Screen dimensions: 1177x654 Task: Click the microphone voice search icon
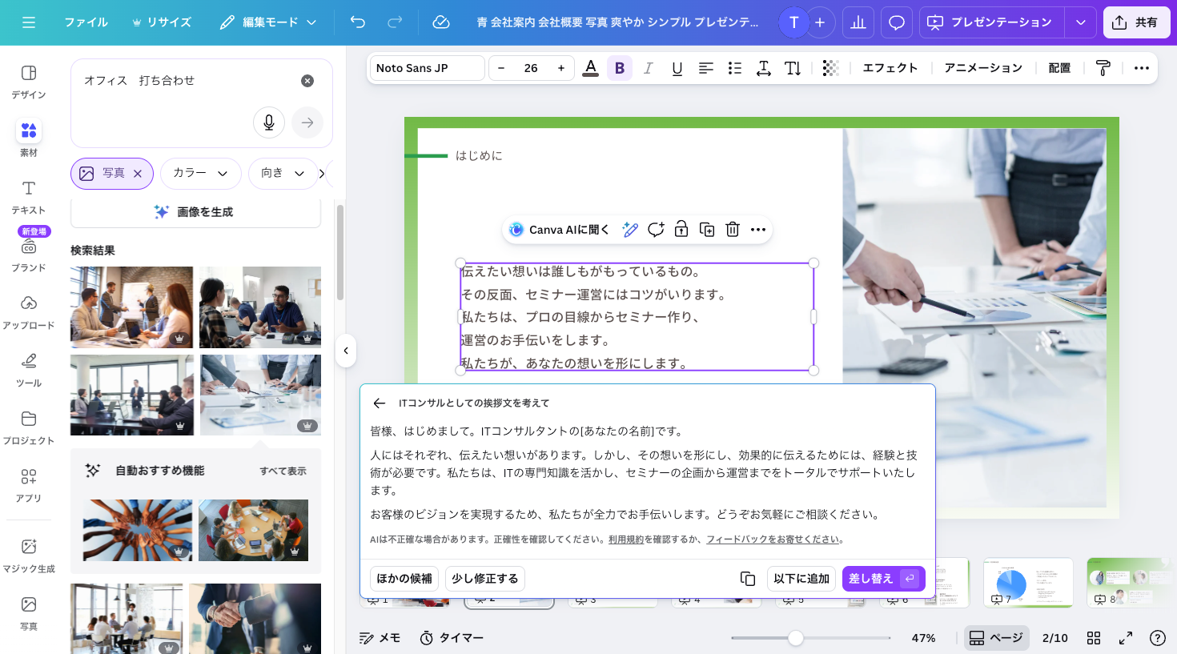(269, 122)
